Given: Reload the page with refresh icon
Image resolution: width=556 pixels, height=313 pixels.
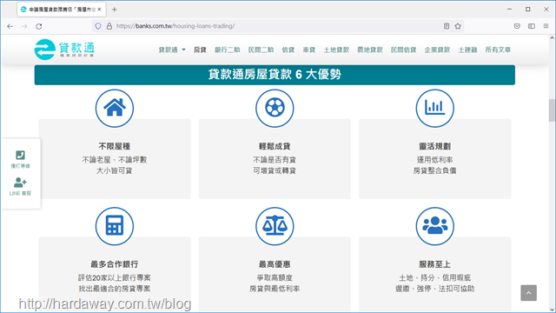Looking at the screenshot, I should pyautogui.click(x=39, y=26).
